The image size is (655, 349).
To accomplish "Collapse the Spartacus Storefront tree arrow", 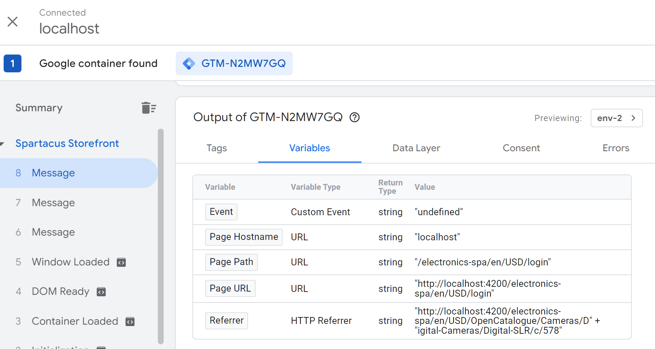I will (2, 144).
